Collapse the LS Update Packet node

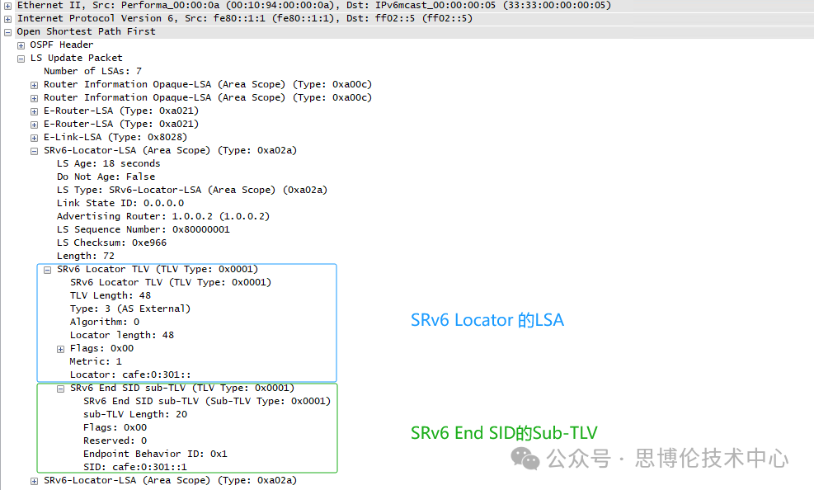pos(21,58)
